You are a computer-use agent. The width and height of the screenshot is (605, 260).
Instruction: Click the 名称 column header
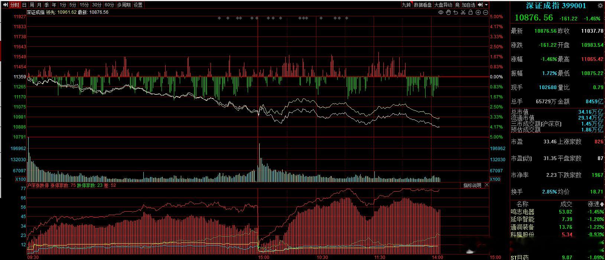[522, 204]
